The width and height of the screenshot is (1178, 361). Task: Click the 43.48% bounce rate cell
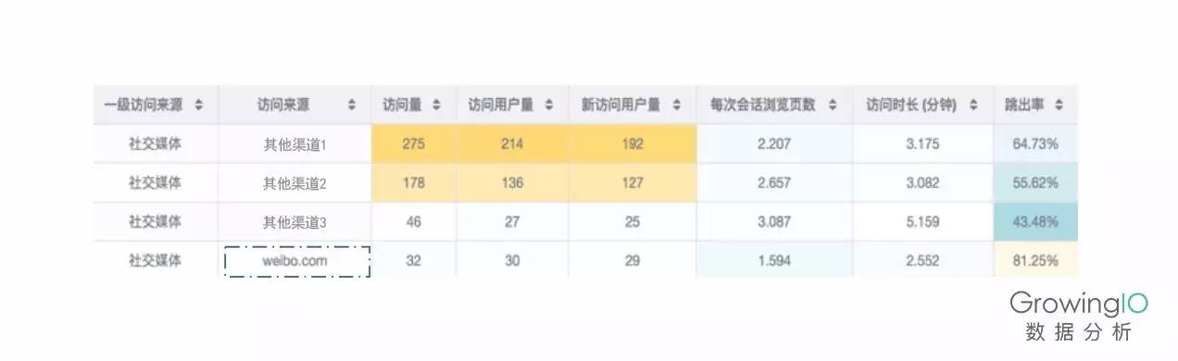[1035, 222]
